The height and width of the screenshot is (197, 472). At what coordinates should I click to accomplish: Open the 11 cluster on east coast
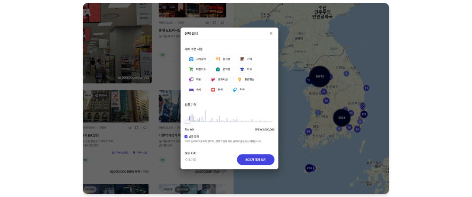(366, 88)
